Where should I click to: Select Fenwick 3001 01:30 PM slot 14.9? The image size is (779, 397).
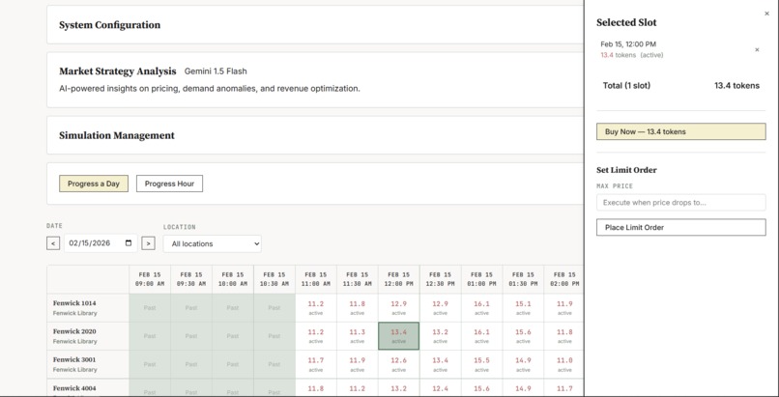(x=523, y=364)
